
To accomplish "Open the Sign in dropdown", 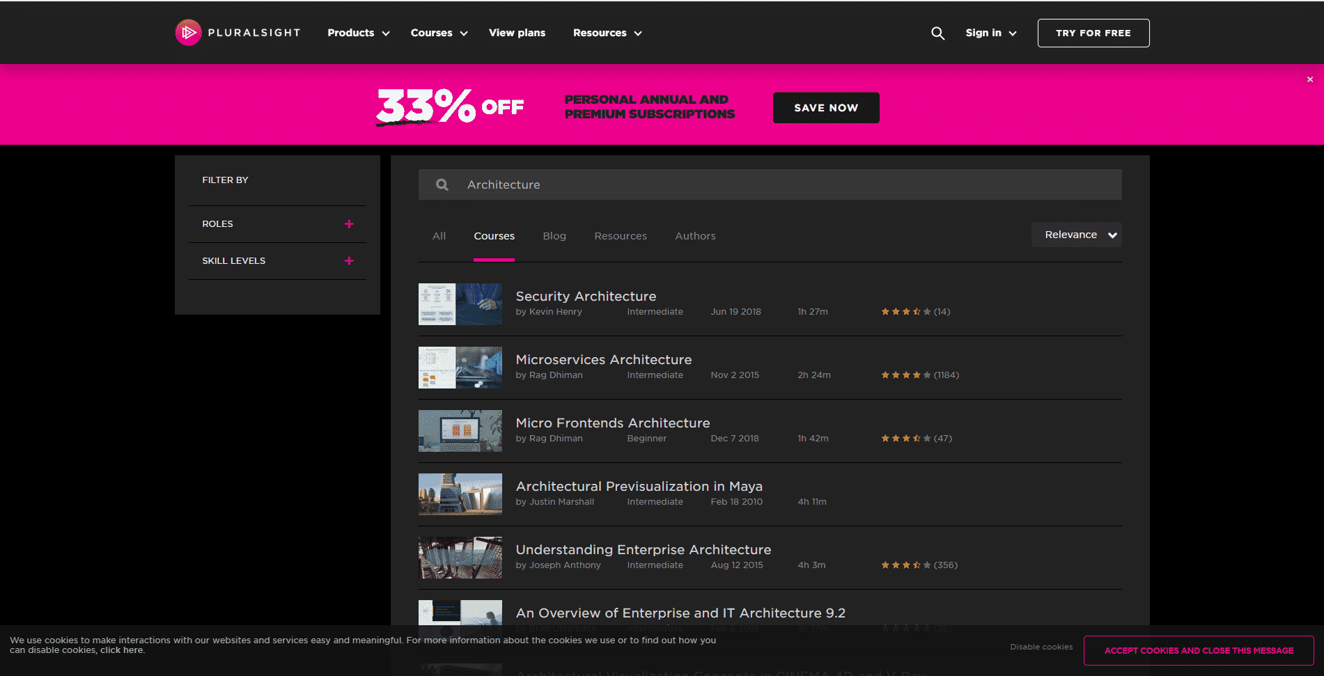I will coord(990,33).
